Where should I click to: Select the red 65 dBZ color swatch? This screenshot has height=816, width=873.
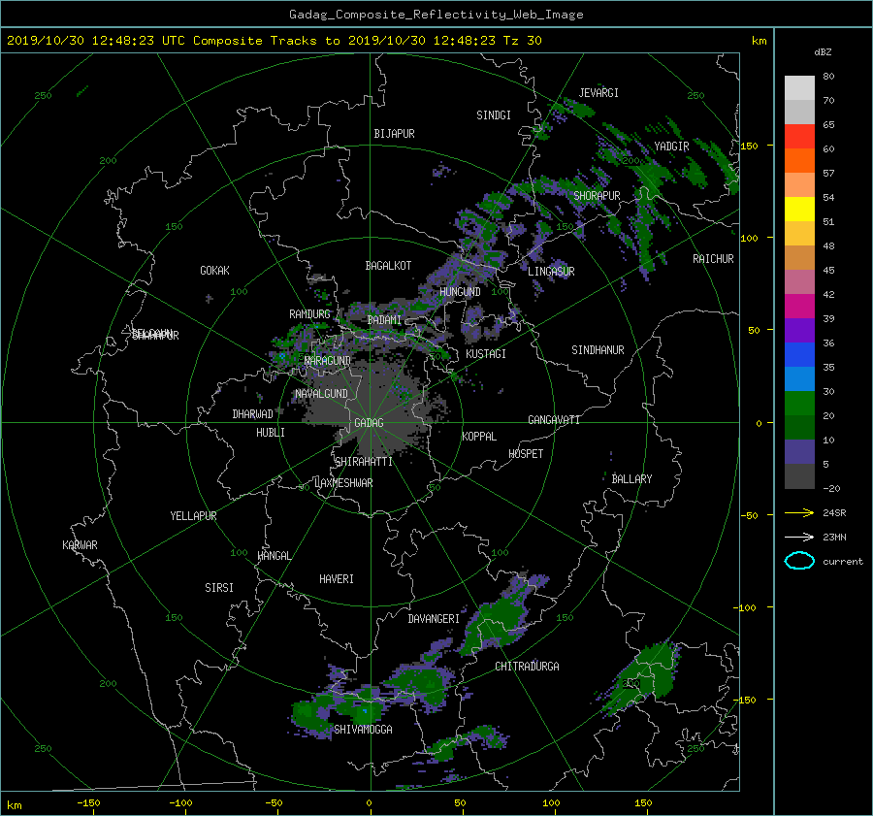[799, 136]
